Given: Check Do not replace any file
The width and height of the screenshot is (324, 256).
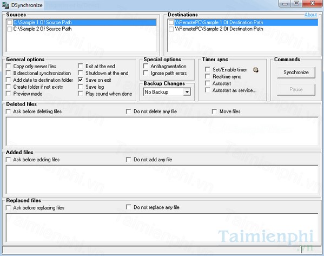Looking at the screenshot, I should 129,207.
